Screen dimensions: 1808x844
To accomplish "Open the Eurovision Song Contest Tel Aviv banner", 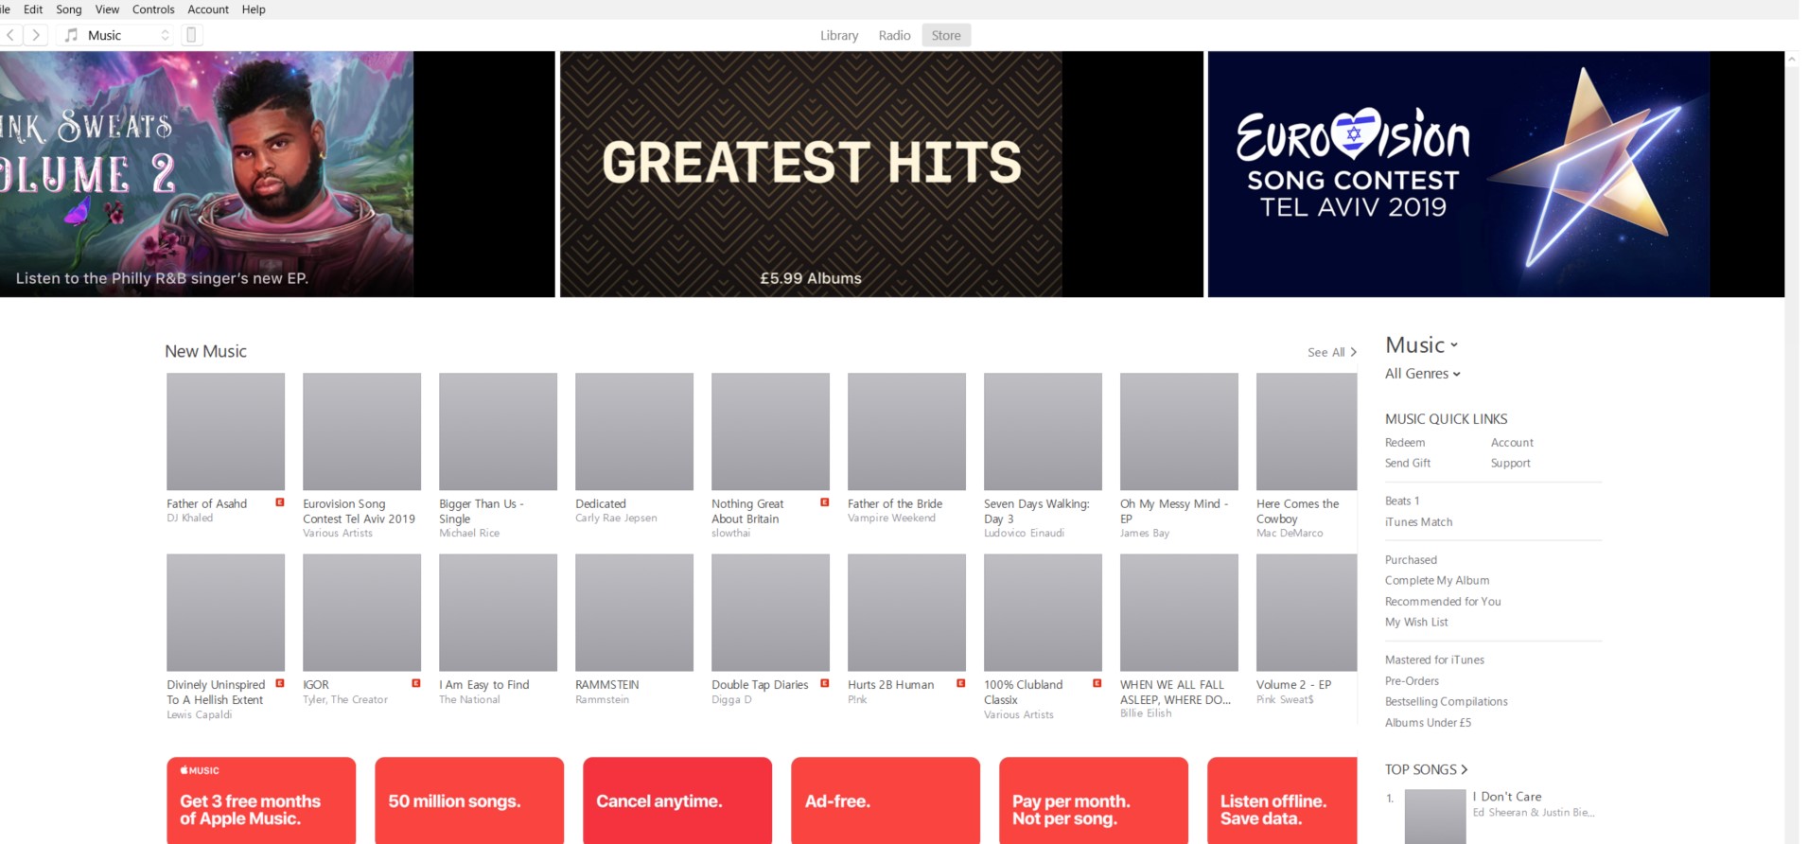I will (1496, 174).
